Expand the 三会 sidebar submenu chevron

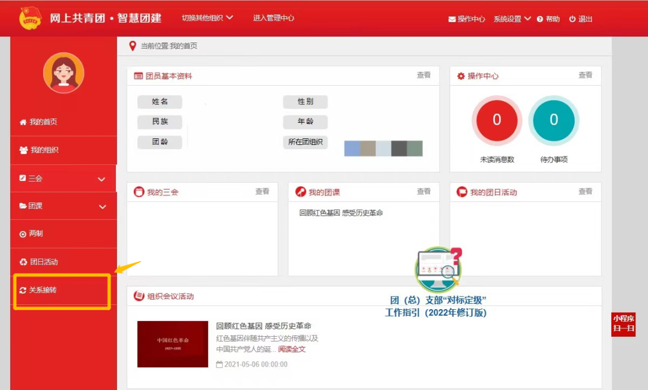tap(102, 179)
